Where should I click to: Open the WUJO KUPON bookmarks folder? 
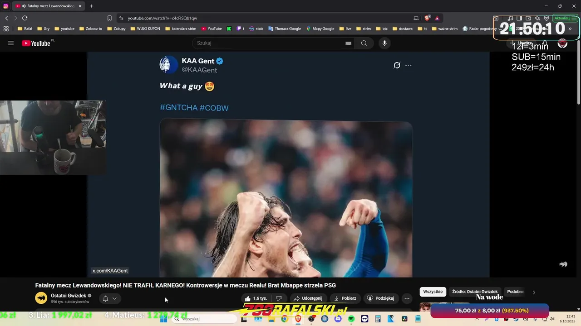145,29
